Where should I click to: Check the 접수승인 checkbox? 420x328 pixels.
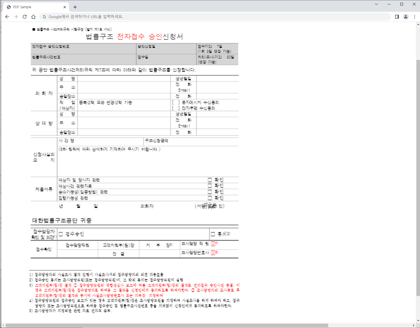point(60,234)
